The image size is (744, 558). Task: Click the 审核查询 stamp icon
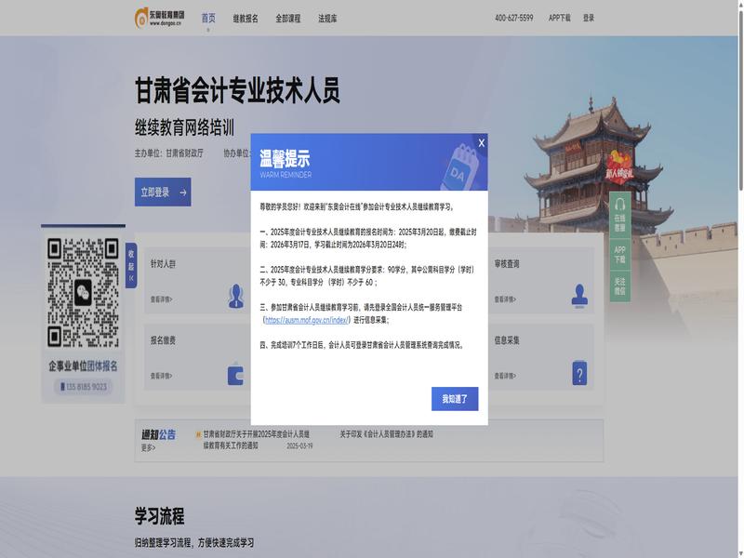coord(580,295)
